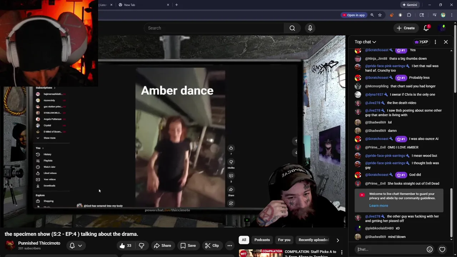
Task: Click the 75XP badge in chat header
Action: [x=421, y=42]
